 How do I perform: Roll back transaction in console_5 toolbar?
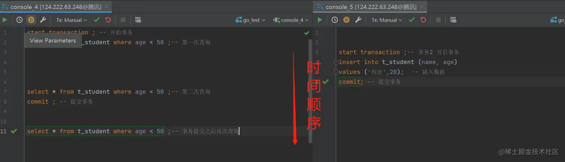point(423,20)
